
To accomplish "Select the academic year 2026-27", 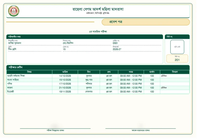I will 117,49.
